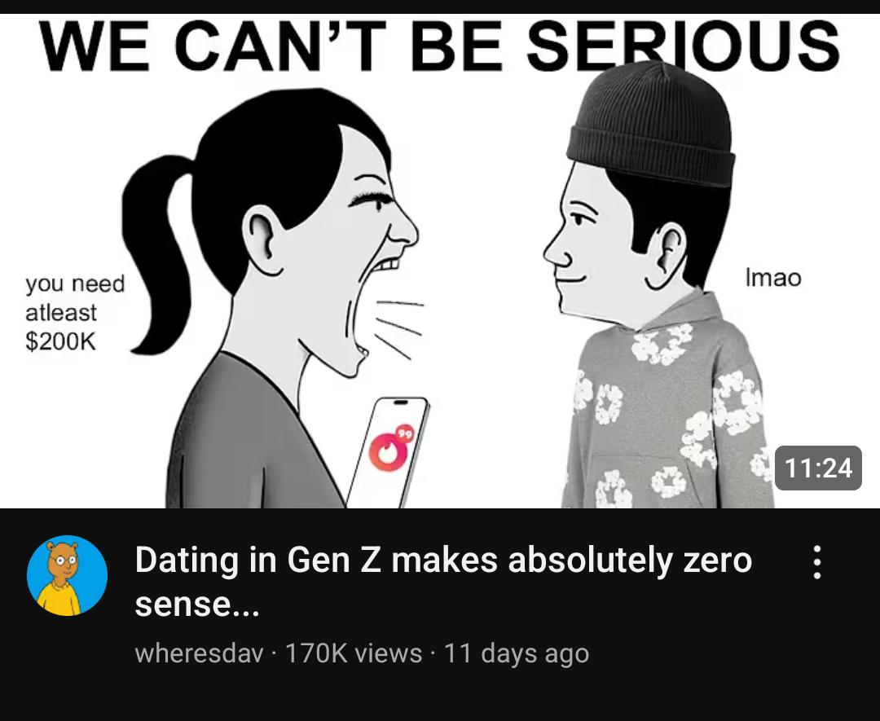Click the smartphone drawn in thumbnail

389,452
